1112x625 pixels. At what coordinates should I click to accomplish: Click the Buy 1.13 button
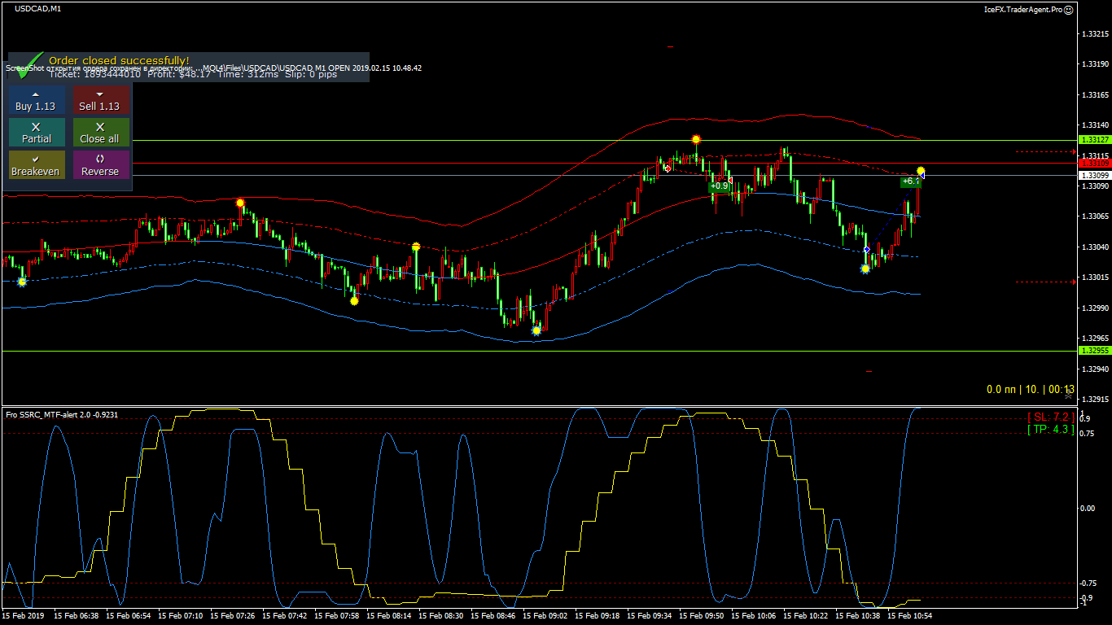[37, 100]
